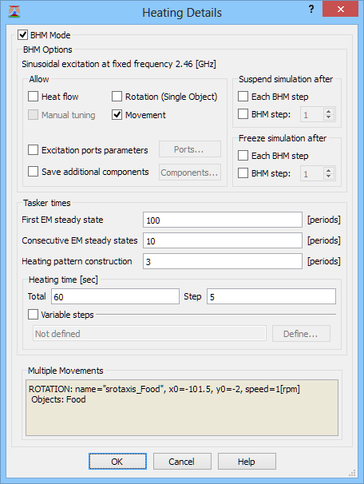Decrease the Freeze BHM step spinner value
The width and height of the screenshot is (364, 484).
(329, 177)
